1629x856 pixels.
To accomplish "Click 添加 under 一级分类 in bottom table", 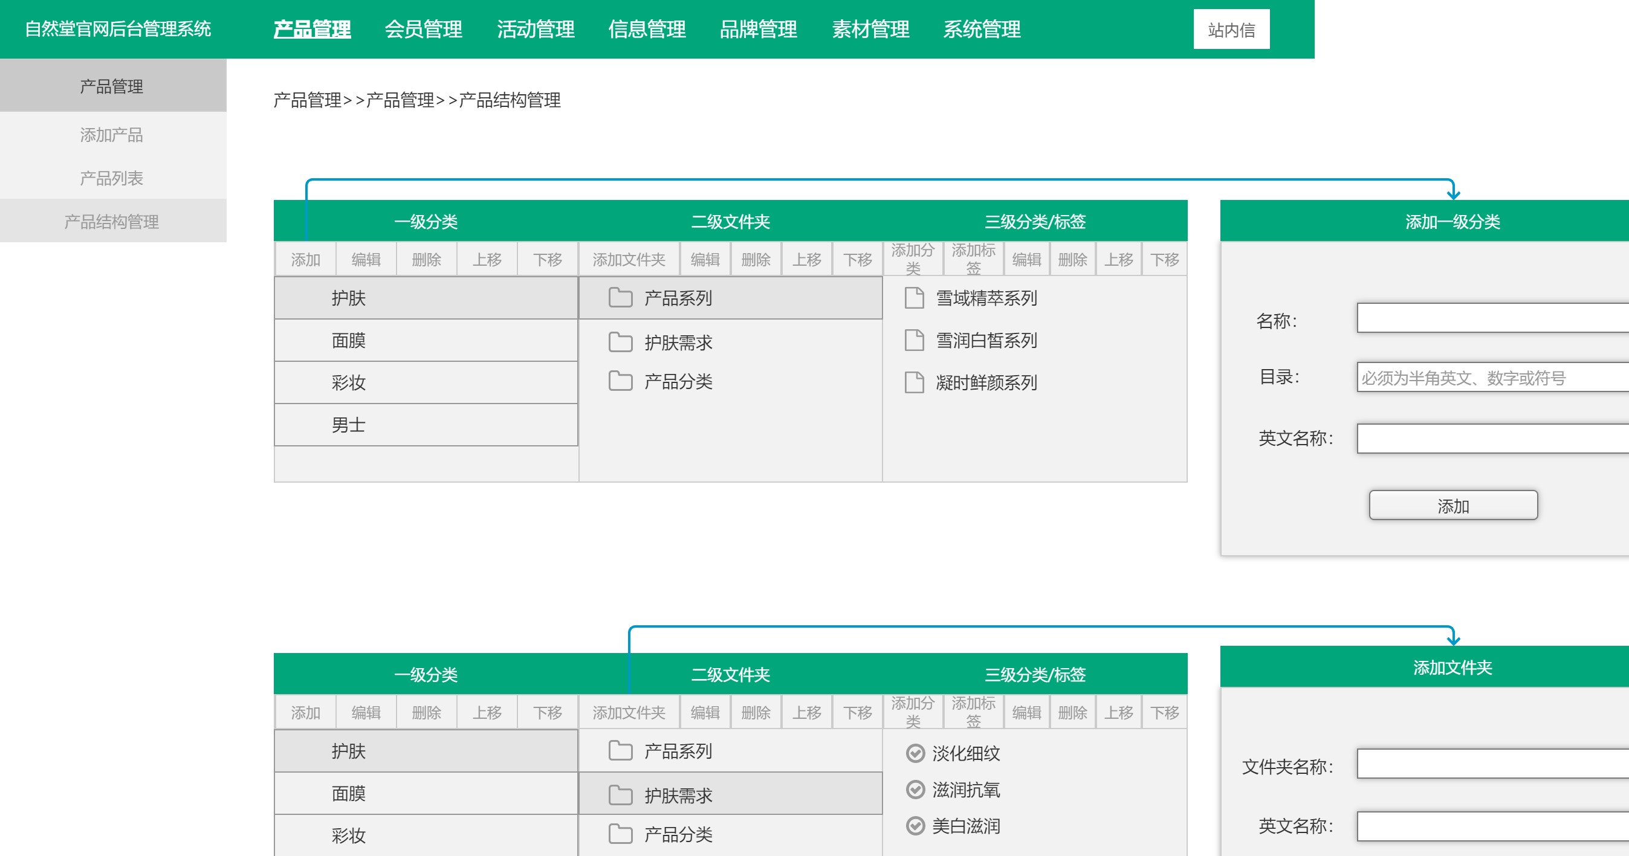I will click(x=305, y=712).
